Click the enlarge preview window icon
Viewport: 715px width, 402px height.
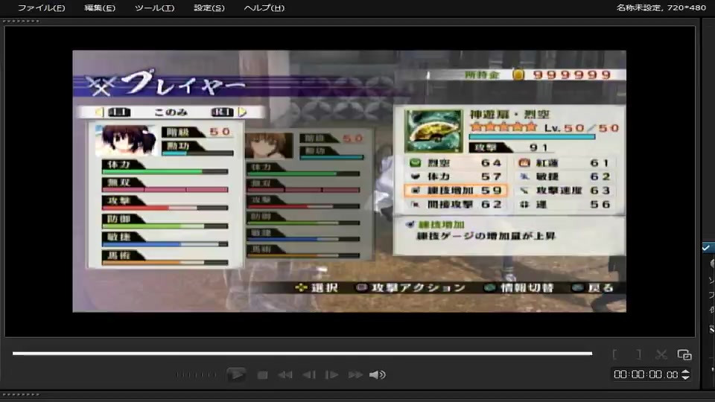(684, 354)
